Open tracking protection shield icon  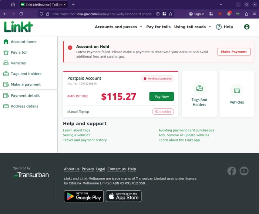click(41, 14)
